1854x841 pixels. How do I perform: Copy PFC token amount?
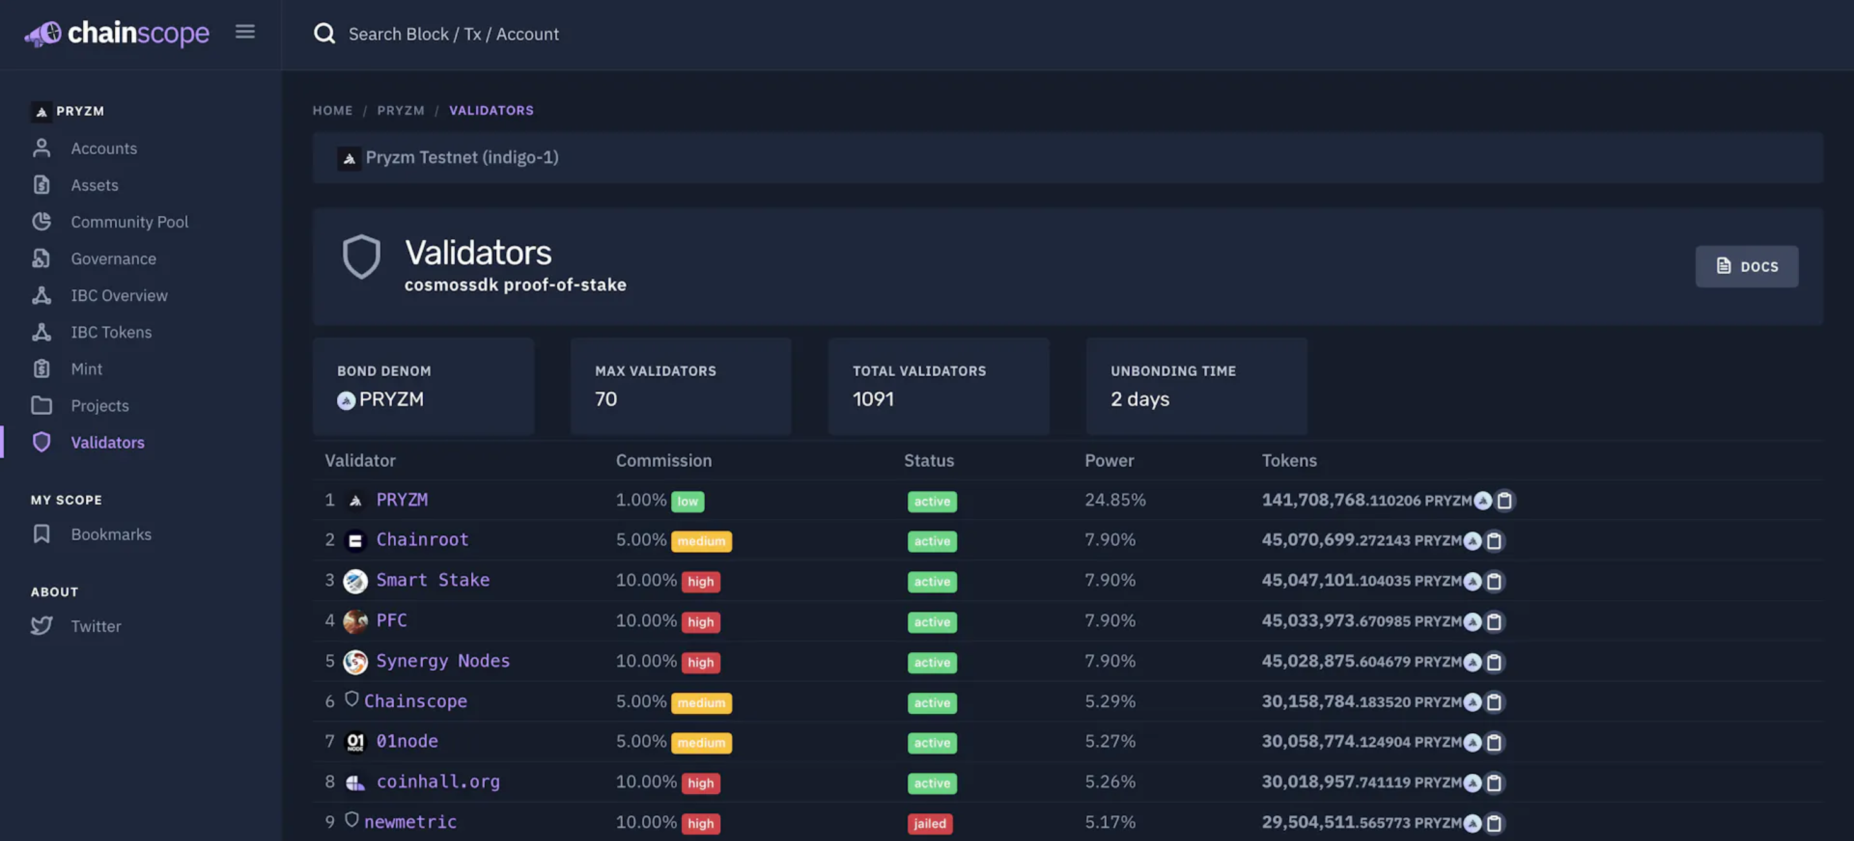click(1494, 621)
